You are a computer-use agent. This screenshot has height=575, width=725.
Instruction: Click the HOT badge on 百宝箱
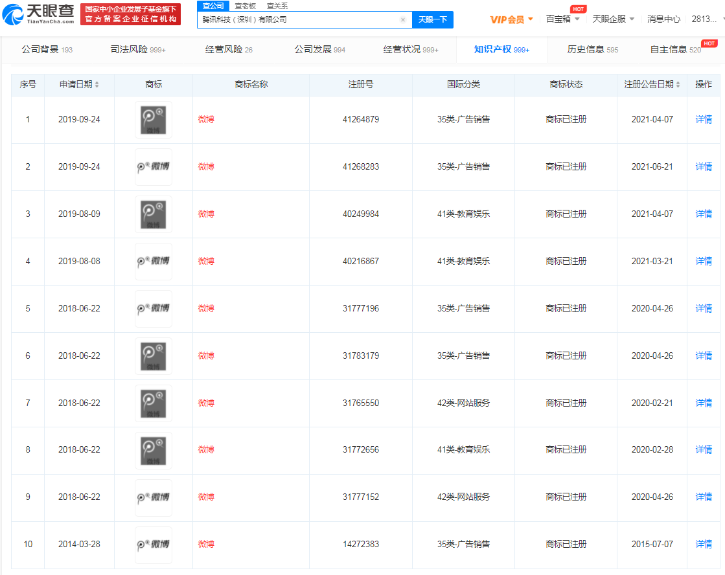point(578,8)
